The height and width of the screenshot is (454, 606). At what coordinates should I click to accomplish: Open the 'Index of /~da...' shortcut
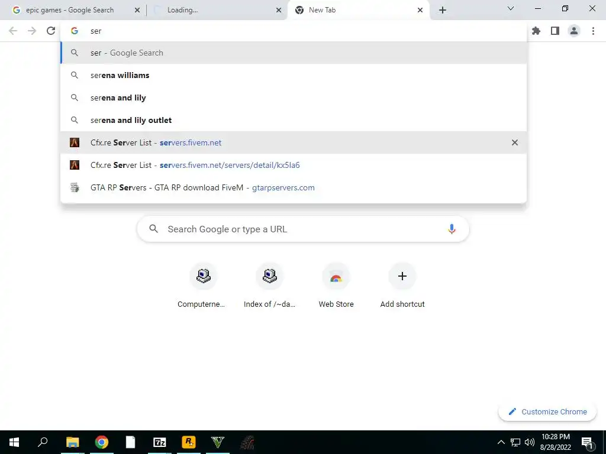(269, 286)
